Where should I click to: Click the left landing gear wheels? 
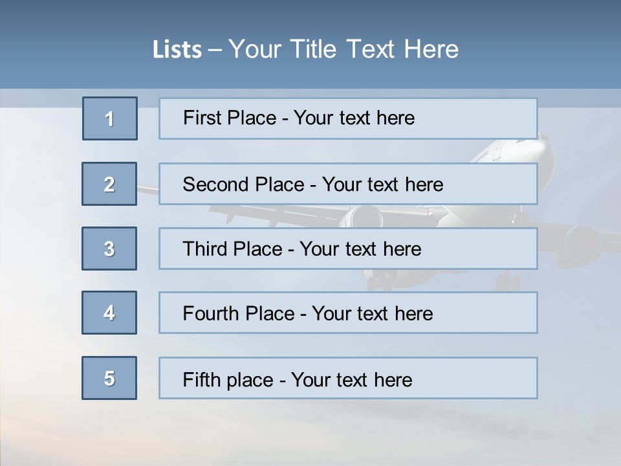(380, 281)
